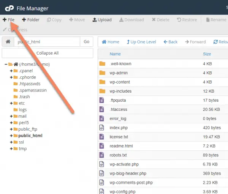The width and height of the screenshot is (228, 194).
Task: Click the index.php file icon
Action: click(x=101, y=128)
